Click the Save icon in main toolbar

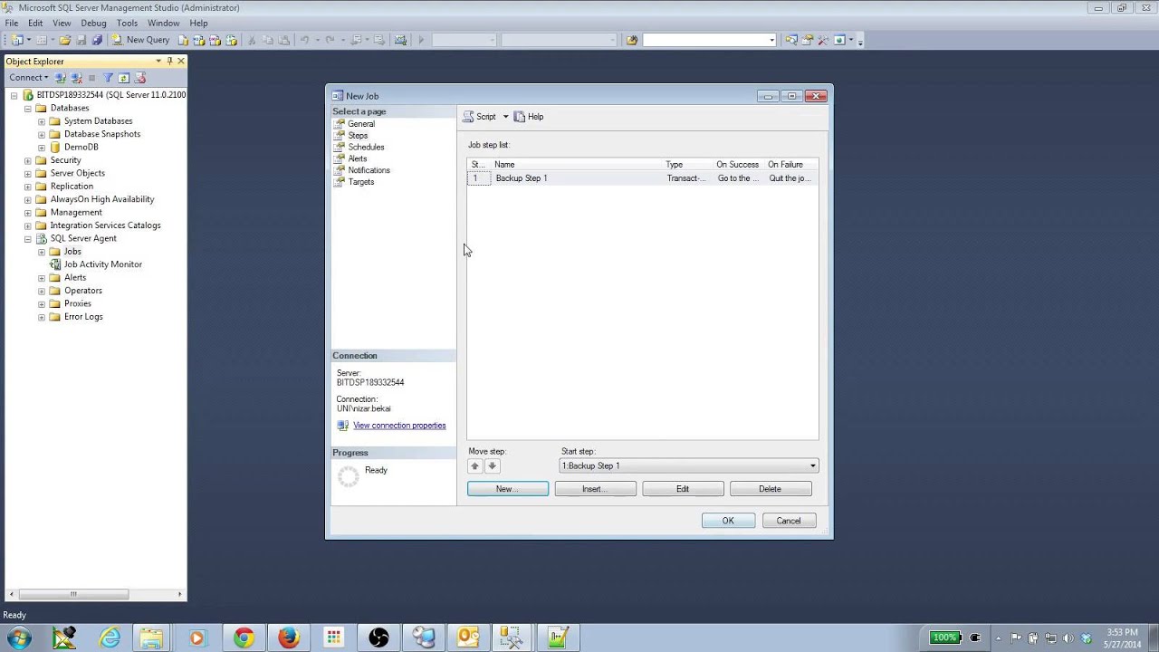81,40
